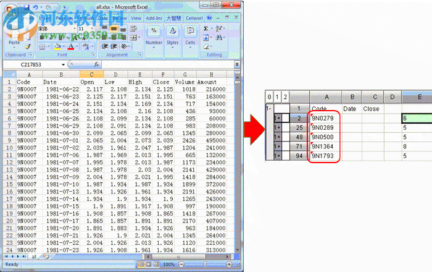Click the zoom out minus button
The height and width of the screenshot is (272, 432).
(x=181, y=265)
